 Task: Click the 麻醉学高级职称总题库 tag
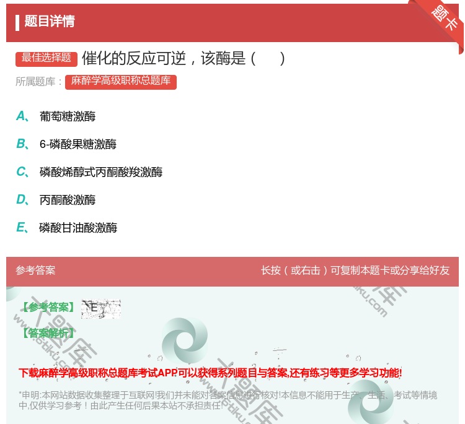121,82
